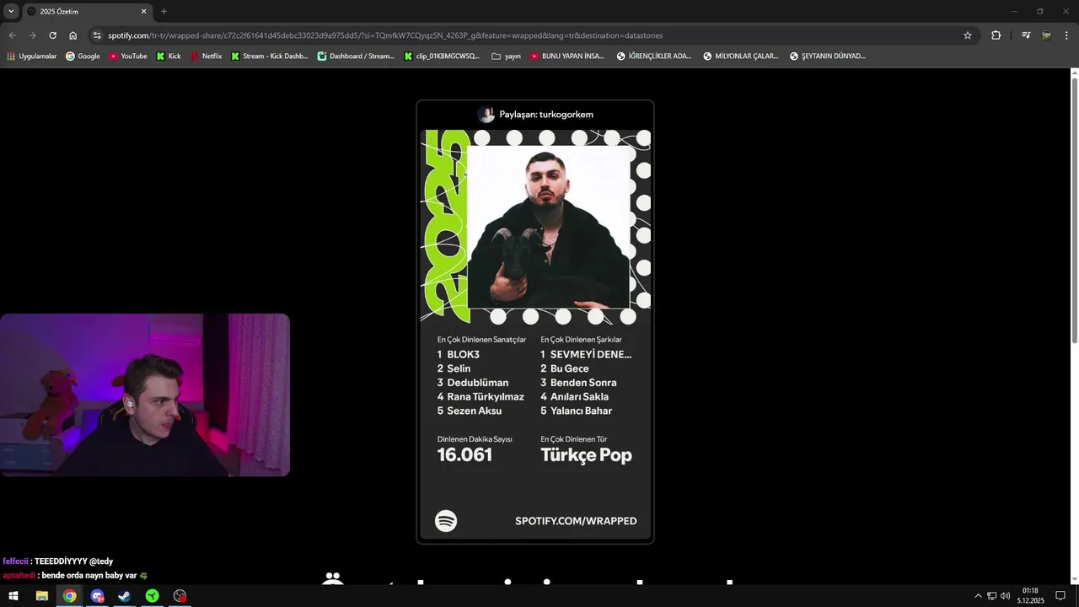Focus the spotify.com address bar
The width and height of the screenshot is (1079, 607).
coord(531,35)
